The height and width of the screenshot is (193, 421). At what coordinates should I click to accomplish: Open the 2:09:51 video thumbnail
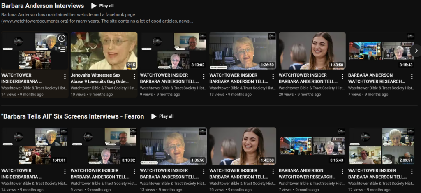click(382, 146)
